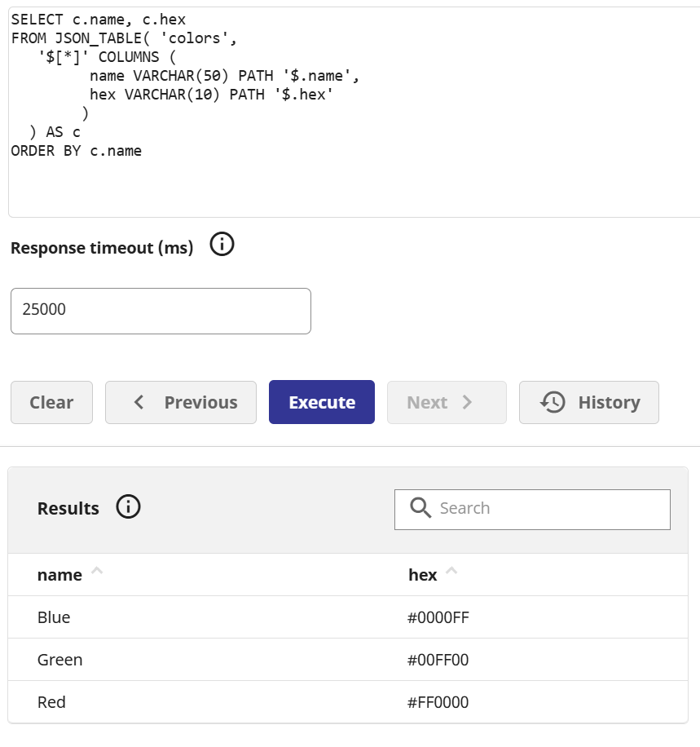This screenshot has height=747, width=700.
Task: Select the Green result row
Action: 59,660
